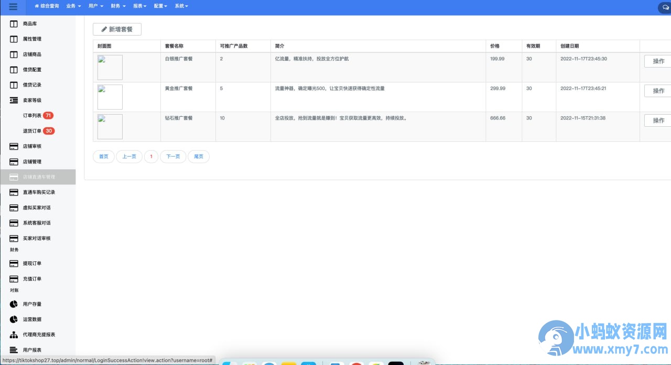This screenshot has height=365, width=671.
Task: Click the 卖家等级 list icon
Action: click(14, 100)
